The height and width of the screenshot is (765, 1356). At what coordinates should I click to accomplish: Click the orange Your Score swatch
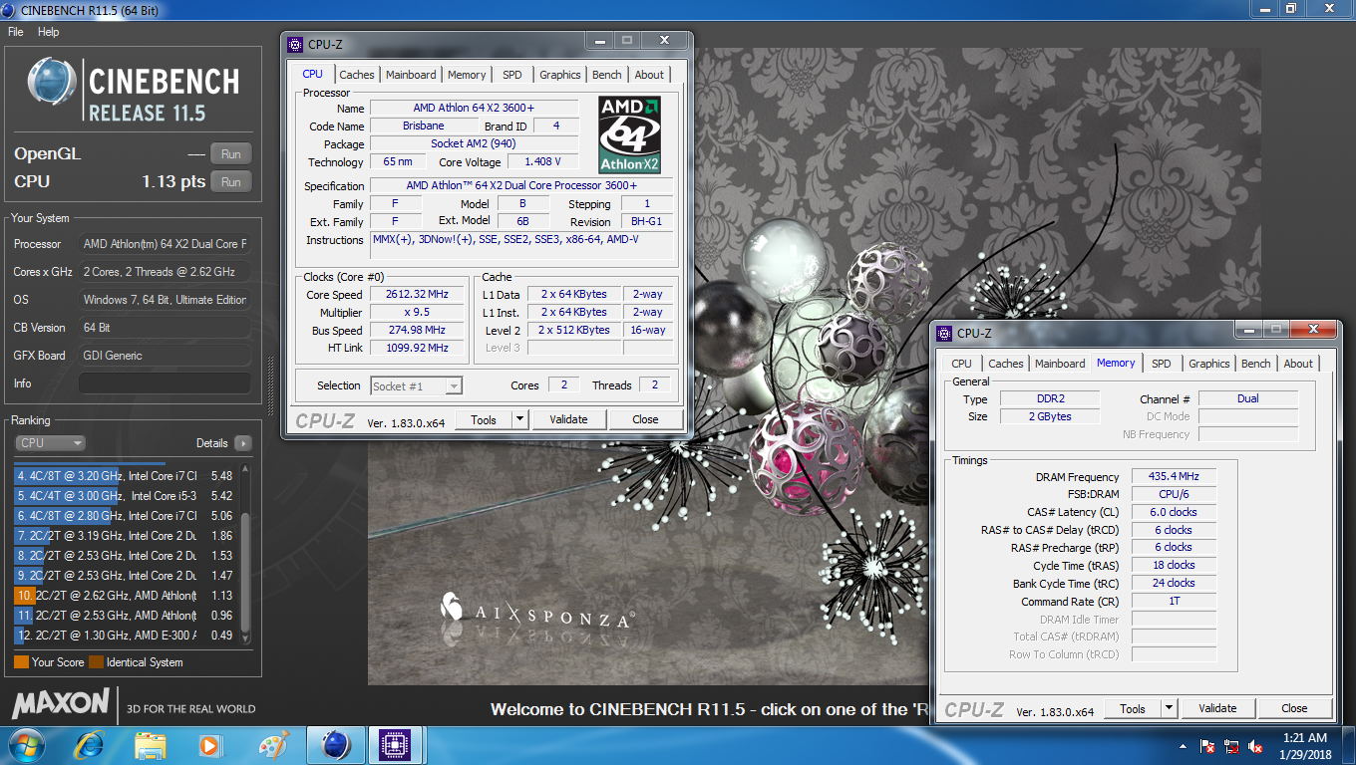click(21, 662)
